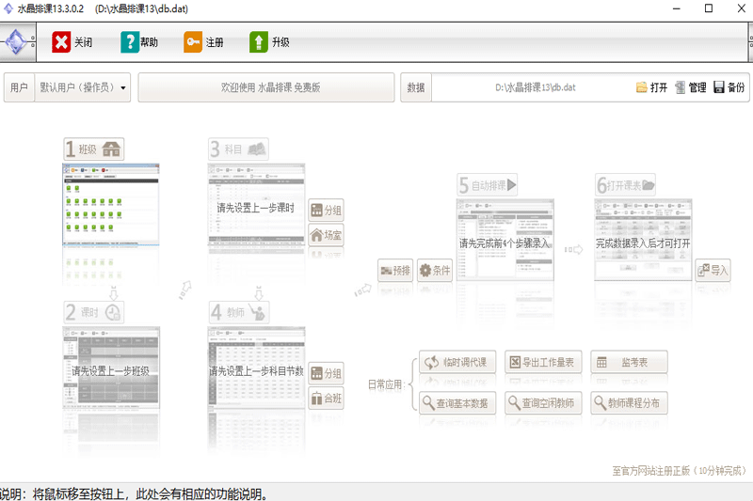
Task: Open the crystal diamond application menu icon
Action: [17, 42]
